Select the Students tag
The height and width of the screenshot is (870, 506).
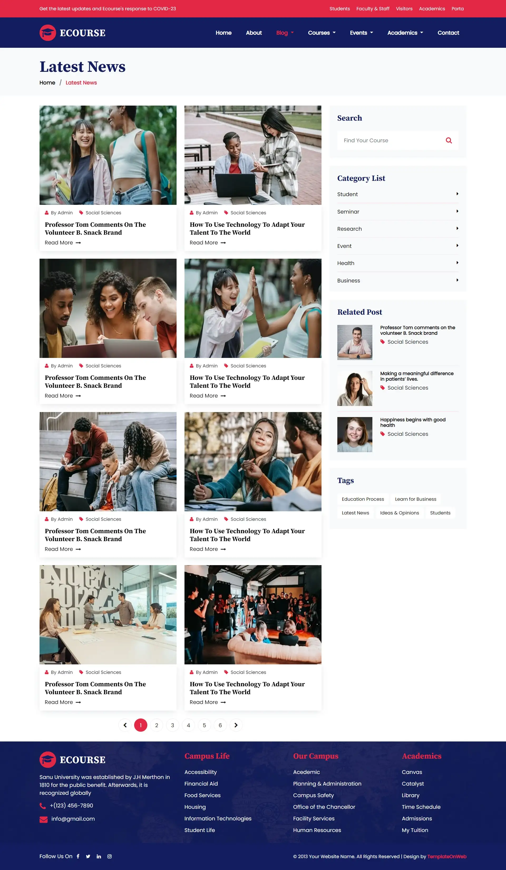pos(440,513)
